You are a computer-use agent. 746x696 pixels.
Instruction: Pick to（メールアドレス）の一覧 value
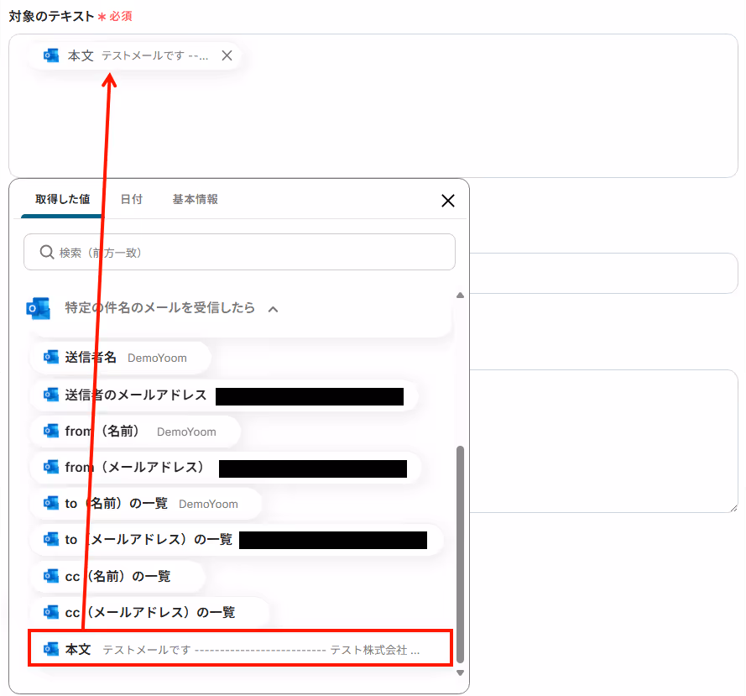237,540
